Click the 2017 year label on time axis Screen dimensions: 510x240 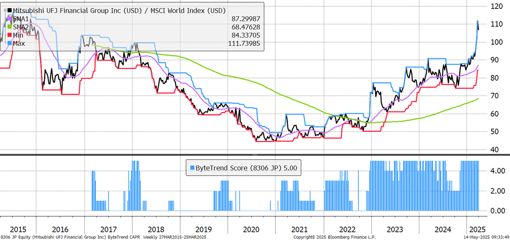coord(108,229)
